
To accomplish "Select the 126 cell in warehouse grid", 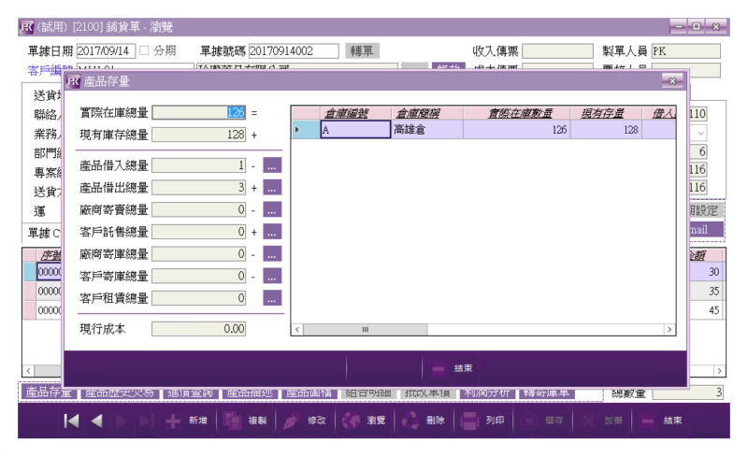I will pos(517,130).
